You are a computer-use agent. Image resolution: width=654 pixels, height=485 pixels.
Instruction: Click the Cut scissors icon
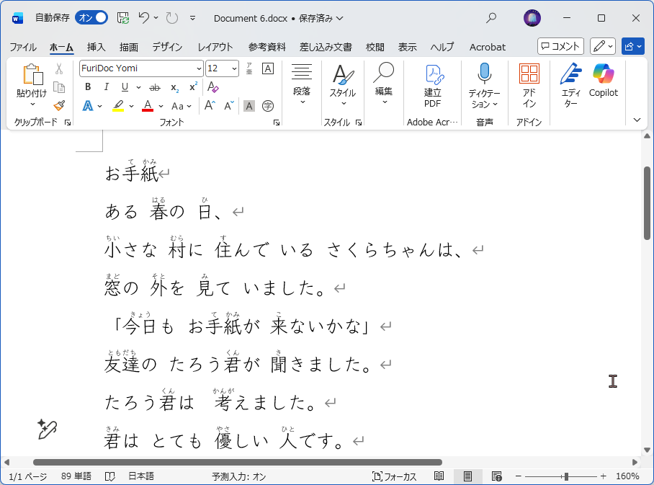[59, 69]
